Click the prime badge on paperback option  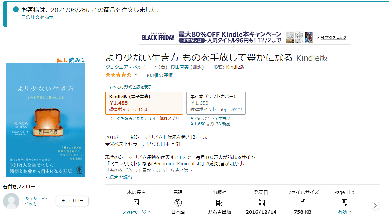237,109
